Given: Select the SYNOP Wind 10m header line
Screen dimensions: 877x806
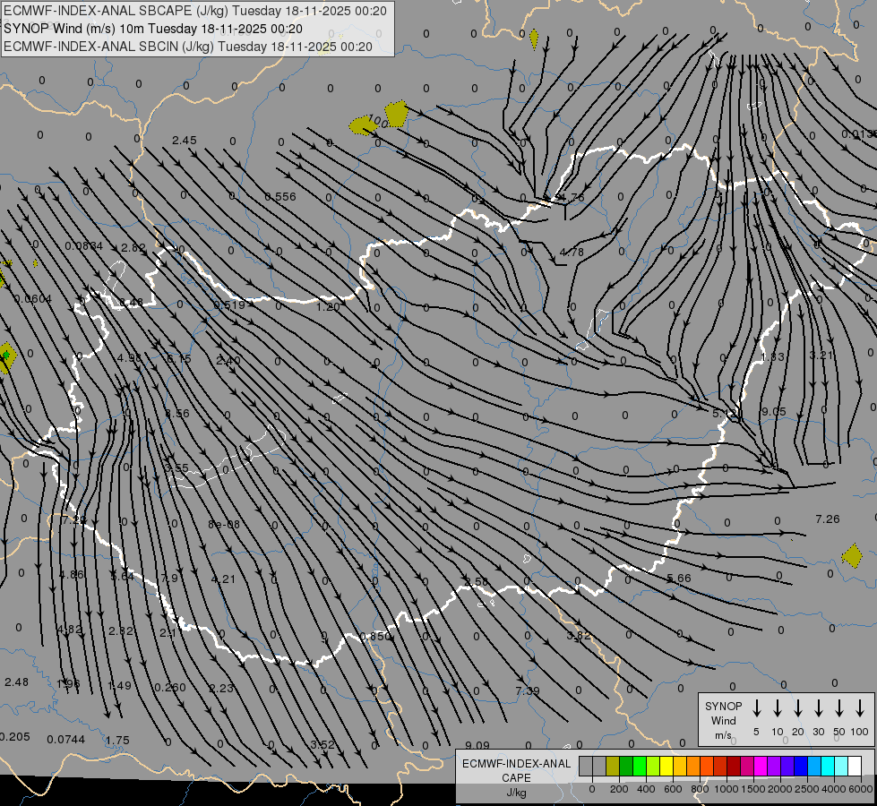Looking at the screenshot, I should pyautogui.click(x=152, y=29).
